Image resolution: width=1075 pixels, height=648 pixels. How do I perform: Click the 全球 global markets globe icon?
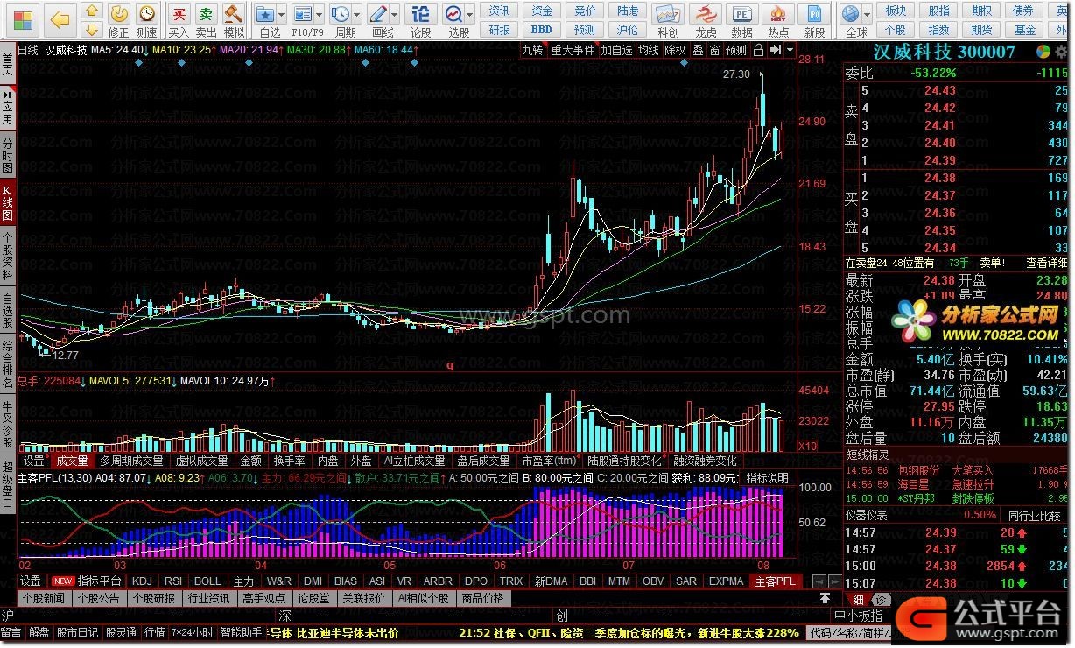850,14
